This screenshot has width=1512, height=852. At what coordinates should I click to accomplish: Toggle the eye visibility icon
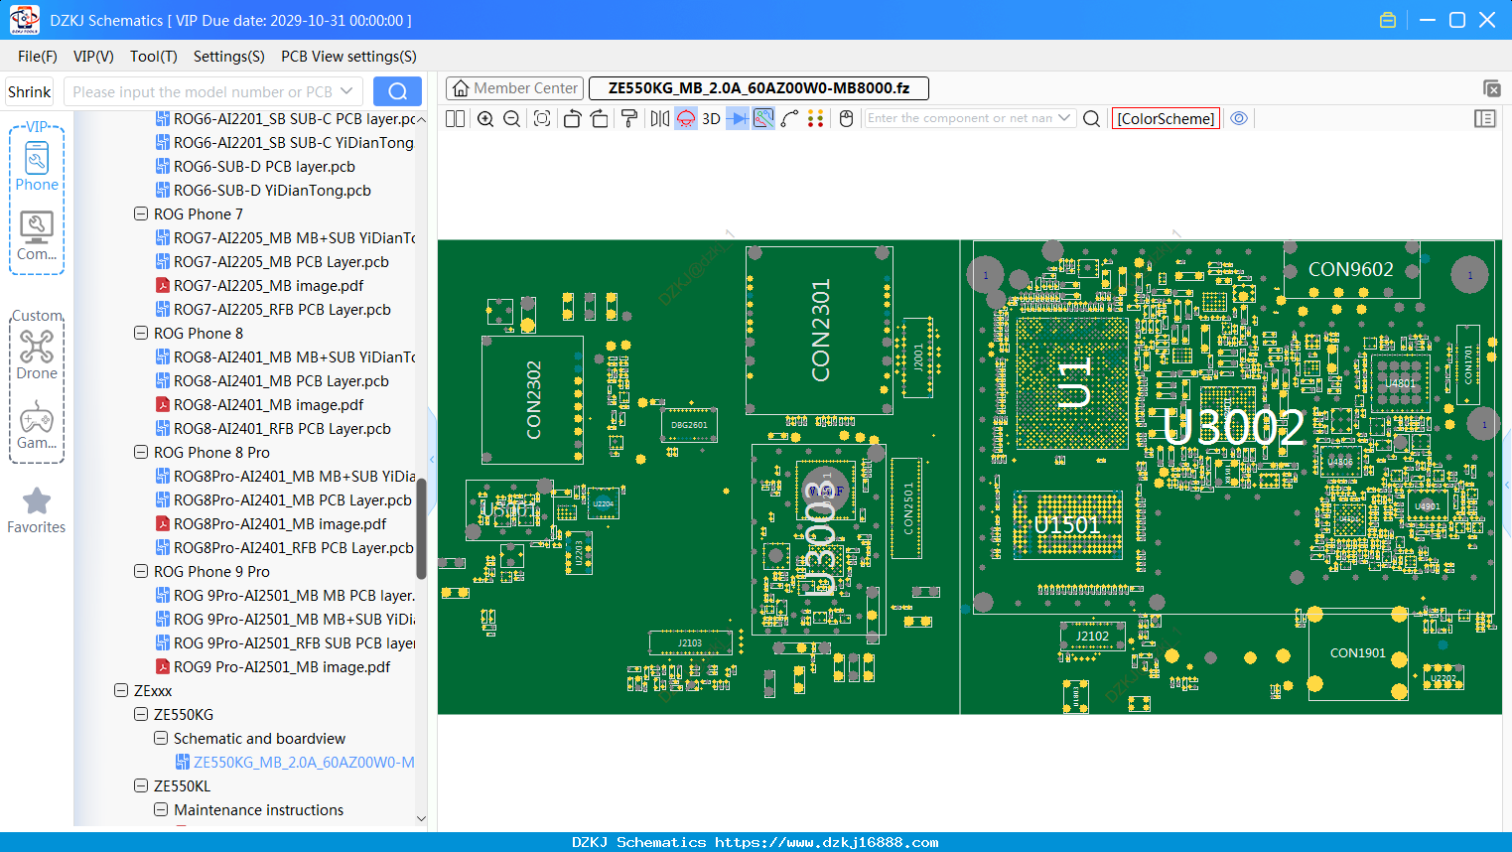(1239, 118)
